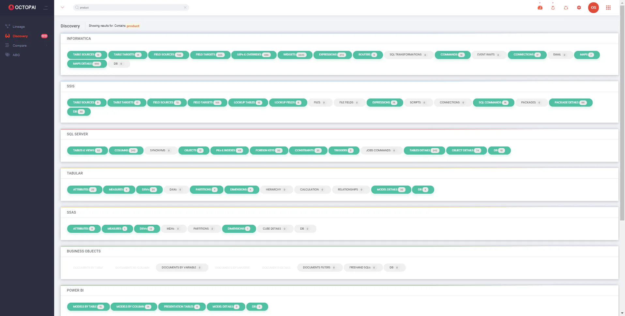The image size is (625, 316).
Task: Open Power BI Presentation Tables
Action: click(182, 307)
